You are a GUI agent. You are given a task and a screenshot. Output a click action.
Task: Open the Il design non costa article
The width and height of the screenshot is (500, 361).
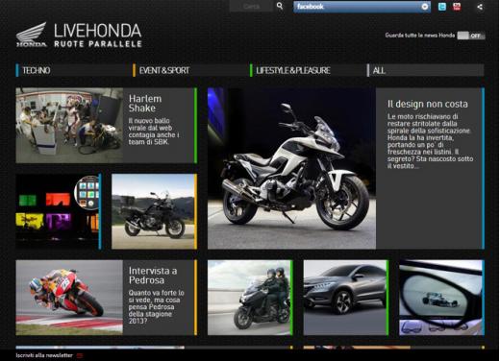pos(428,104)
